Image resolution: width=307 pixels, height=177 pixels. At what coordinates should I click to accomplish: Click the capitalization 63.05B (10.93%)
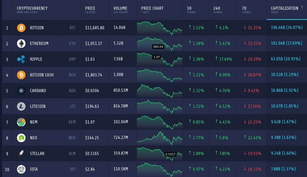pyautogui.click(x=286, y=59)
